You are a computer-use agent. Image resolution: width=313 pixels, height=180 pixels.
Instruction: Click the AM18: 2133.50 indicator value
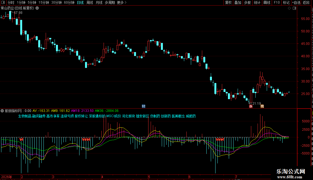pos(82,111)
